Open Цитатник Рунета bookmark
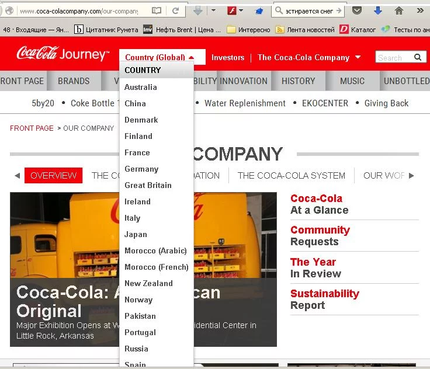Screen dimensions: 430x369 click(x=106, y=29)
